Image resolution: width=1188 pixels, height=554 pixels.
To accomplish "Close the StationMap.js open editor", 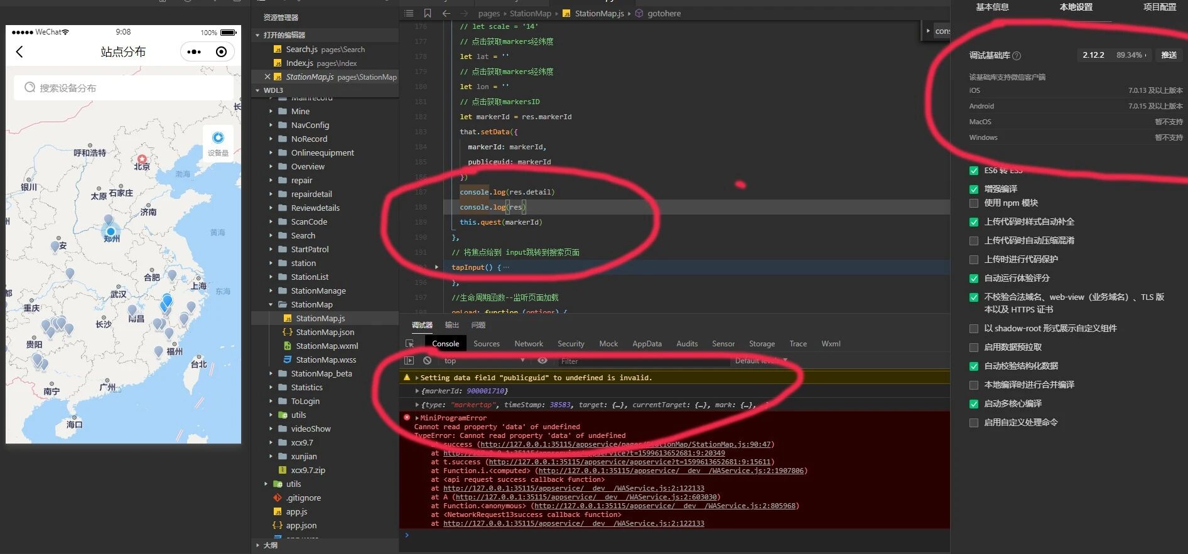I will [267, 77].
